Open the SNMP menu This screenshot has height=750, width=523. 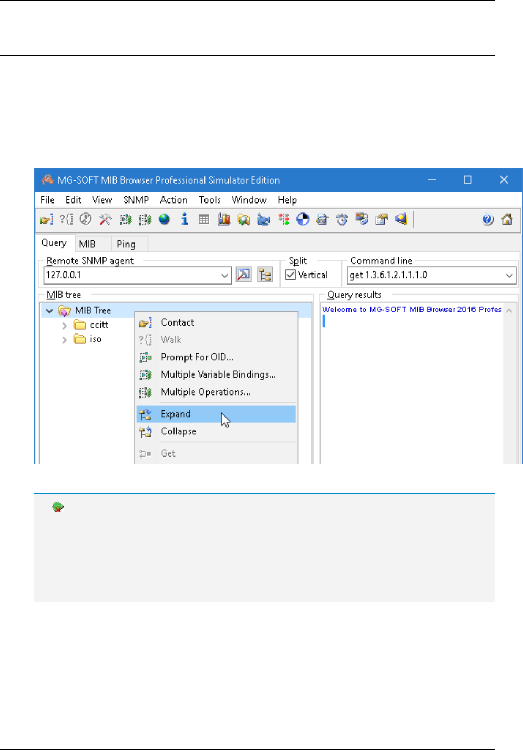(136, 200)
